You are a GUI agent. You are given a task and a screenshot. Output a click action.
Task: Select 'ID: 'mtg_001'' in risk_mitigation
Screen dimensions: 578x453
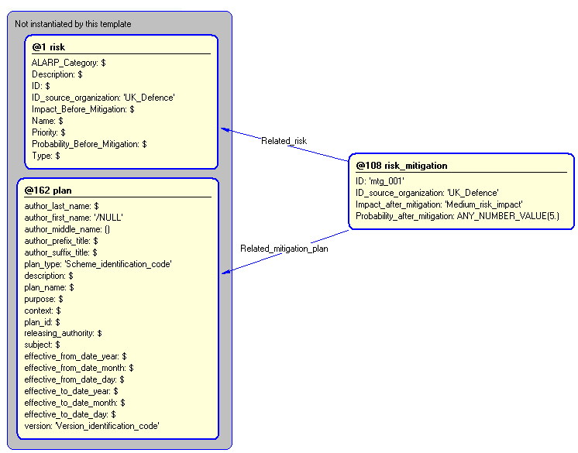click(380, 181)
